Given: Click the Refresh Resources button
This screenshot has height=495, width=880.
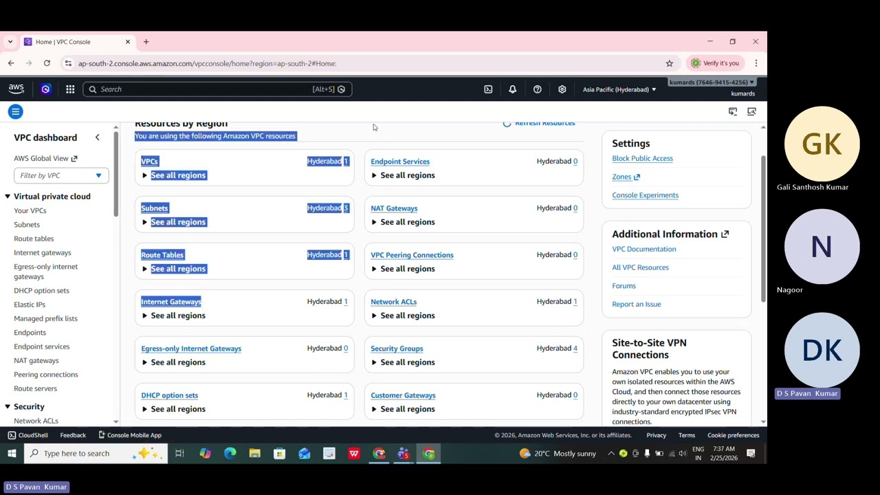Looking at the screenshot, I should click(x=539, y=123).
